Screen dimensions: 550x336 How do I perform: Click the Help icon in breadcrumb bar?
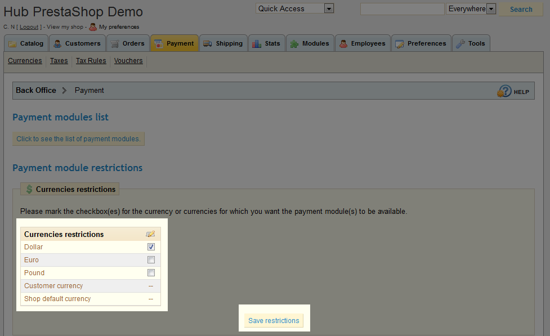coord(504,91)
